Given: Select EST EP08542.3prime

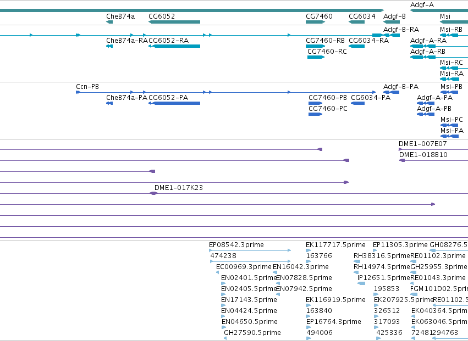Looking at the screenshot, I should tap(236, 245).
